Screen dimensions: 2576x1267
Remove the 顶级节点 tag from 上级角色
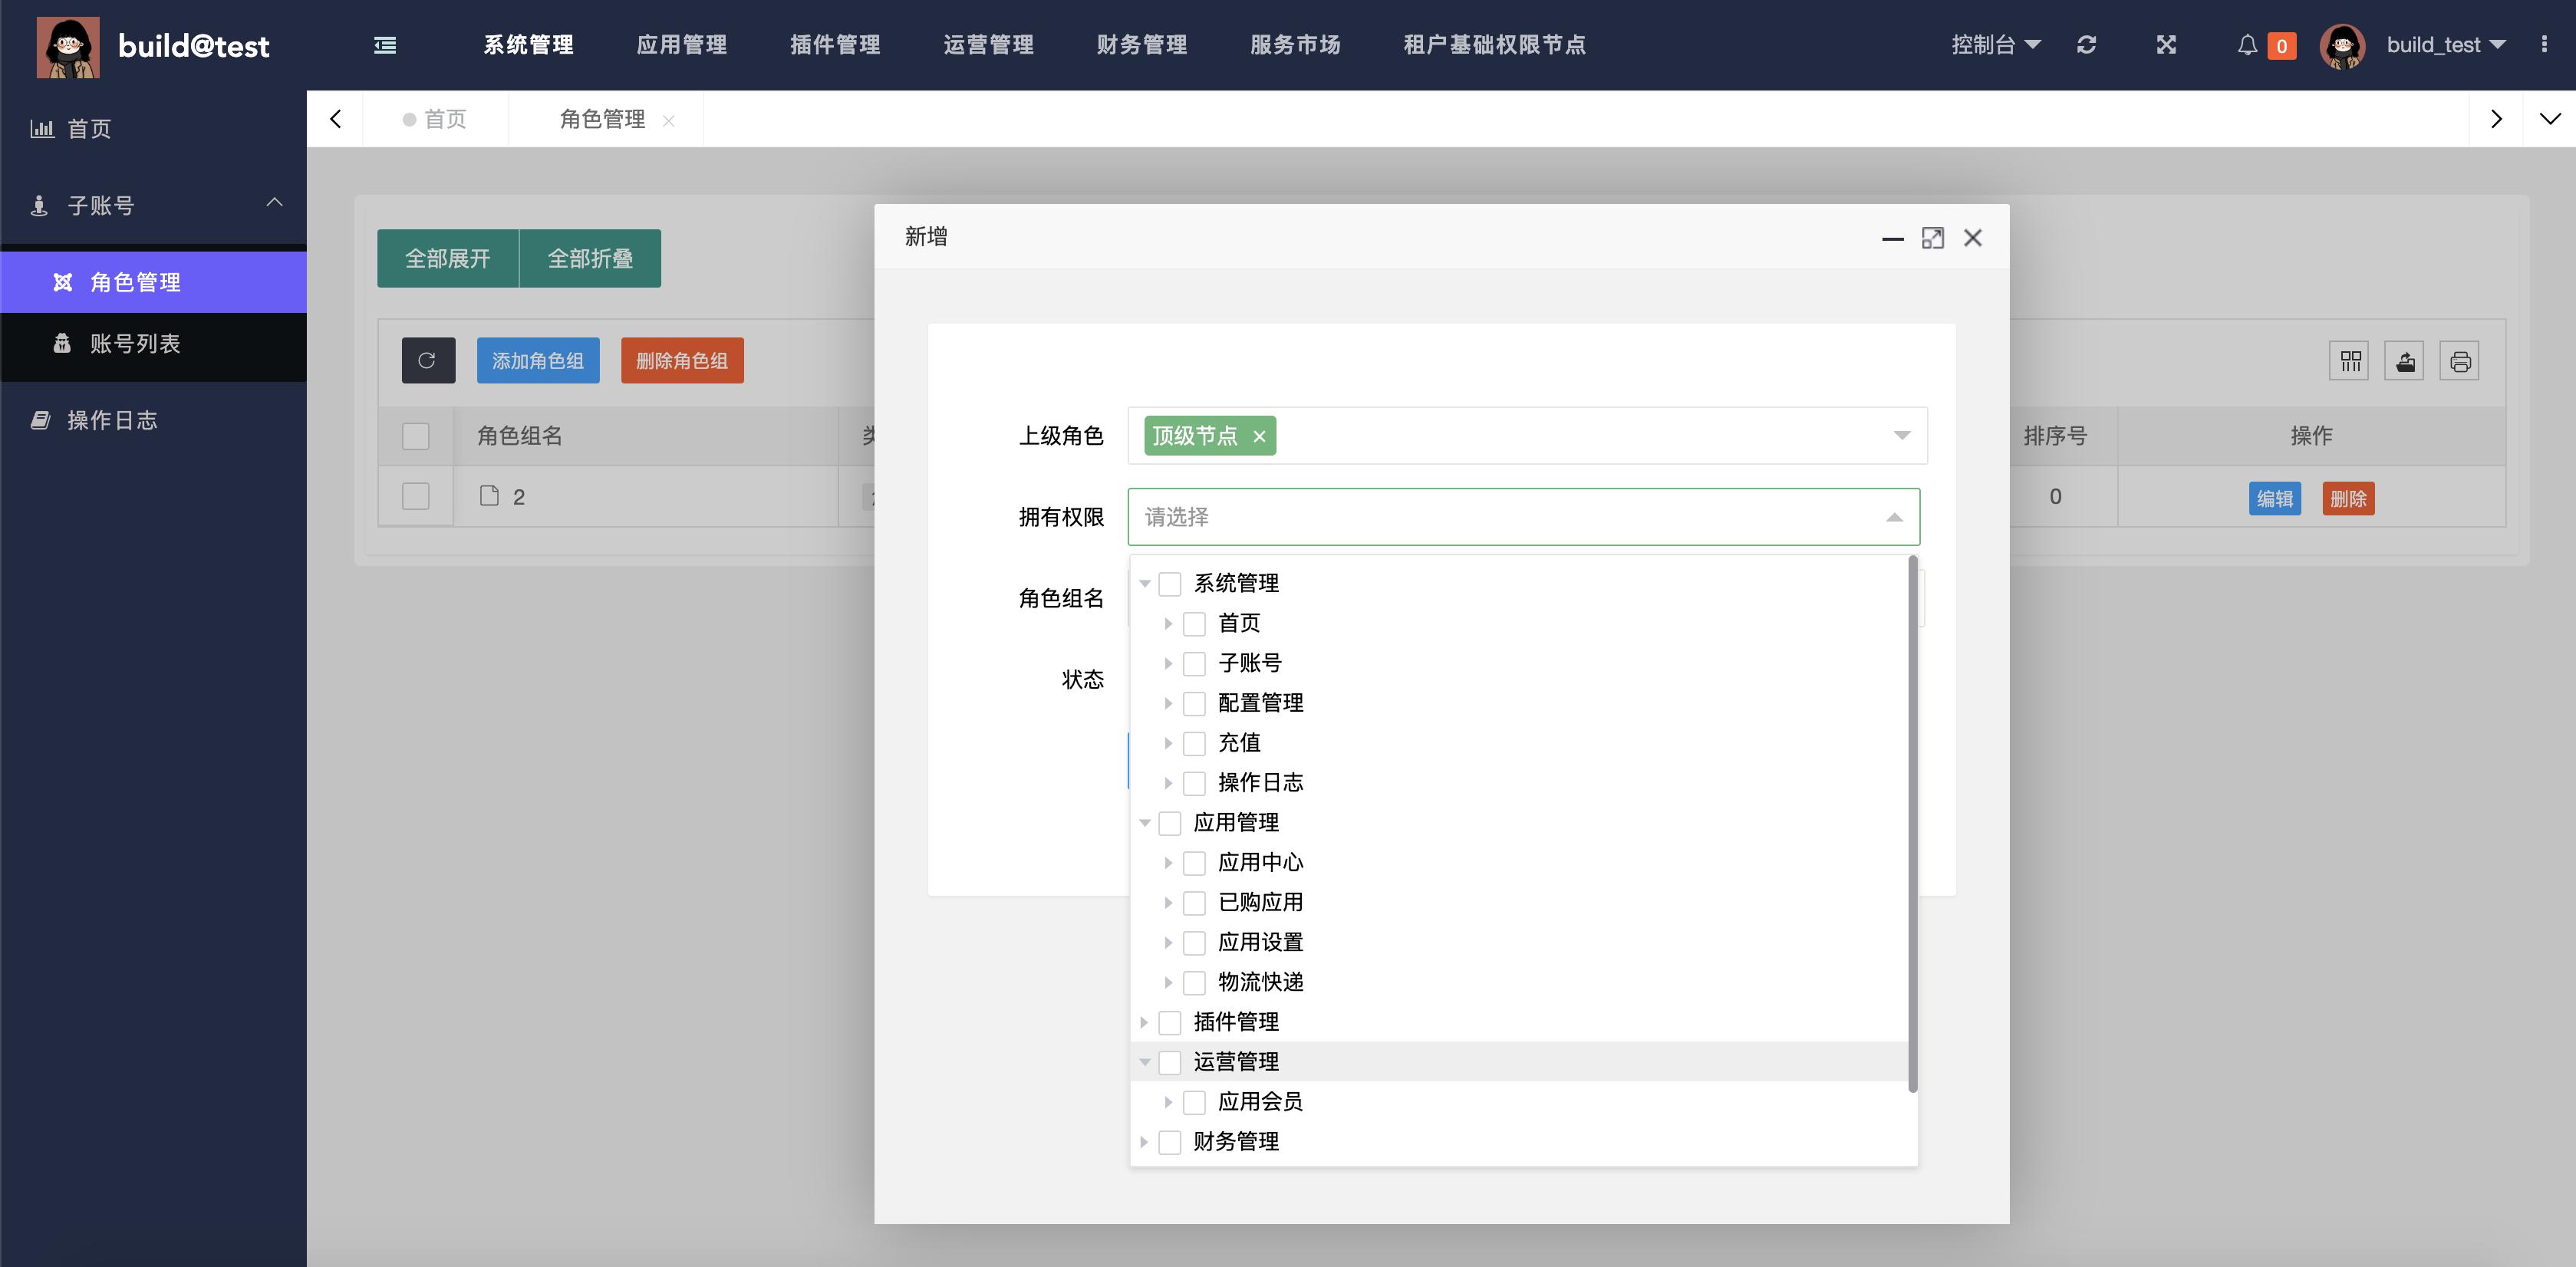pos(1260,436)
